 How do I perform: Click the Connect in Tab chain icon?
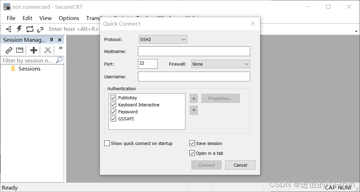pos(40,29)
